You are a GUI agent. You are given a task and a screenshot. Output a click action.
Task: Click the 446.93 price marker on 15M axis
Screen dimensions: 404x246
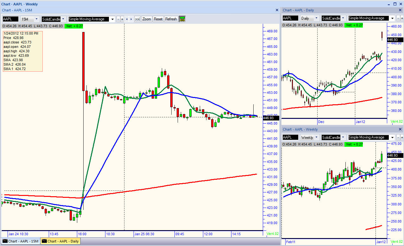coord(271,118)
